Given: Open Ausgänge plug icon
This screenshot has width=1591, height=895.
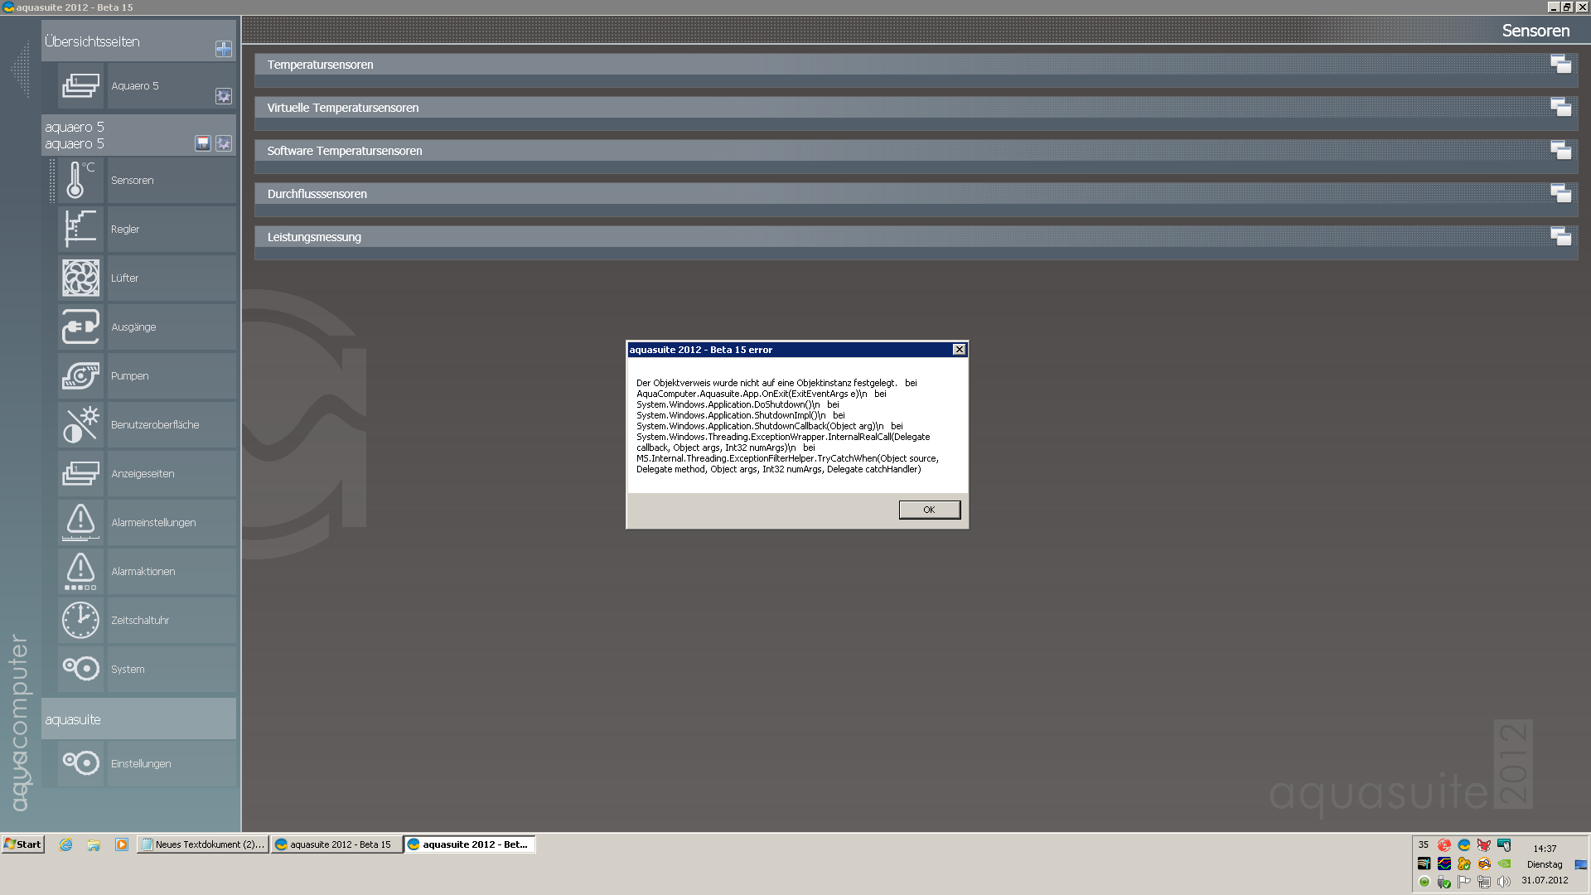Looking at the screenshot, I should (x=80, y=327).
